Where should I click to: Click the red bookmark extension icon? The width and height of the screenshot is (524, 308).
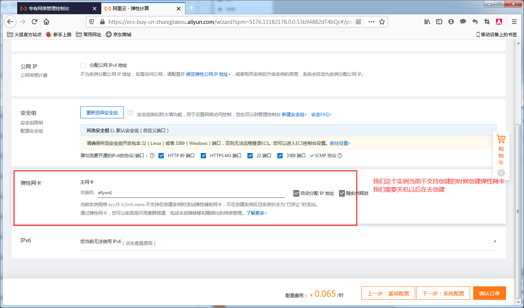pos(499,22)
